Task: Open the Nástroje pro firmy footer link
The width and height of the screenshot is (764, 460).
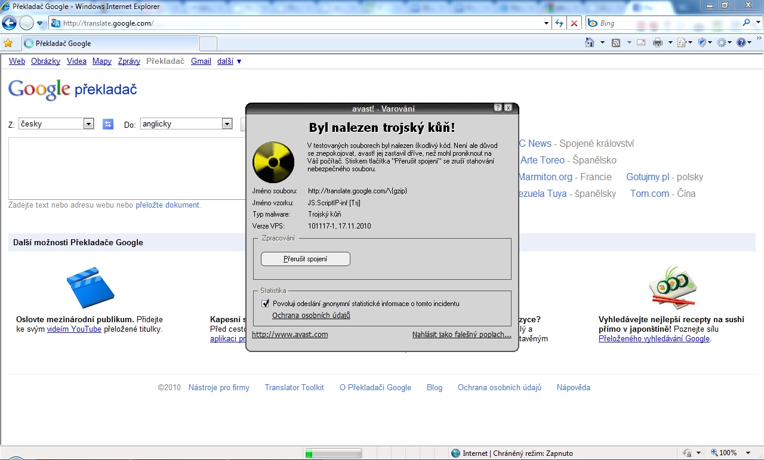Action: click(x=219, y=387)
